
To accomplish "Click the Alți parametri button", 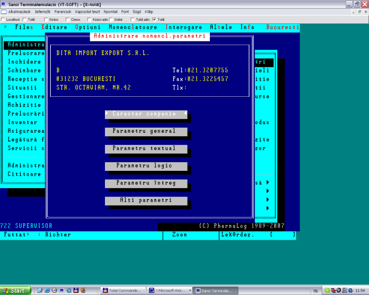I will [x=146, y=201].
